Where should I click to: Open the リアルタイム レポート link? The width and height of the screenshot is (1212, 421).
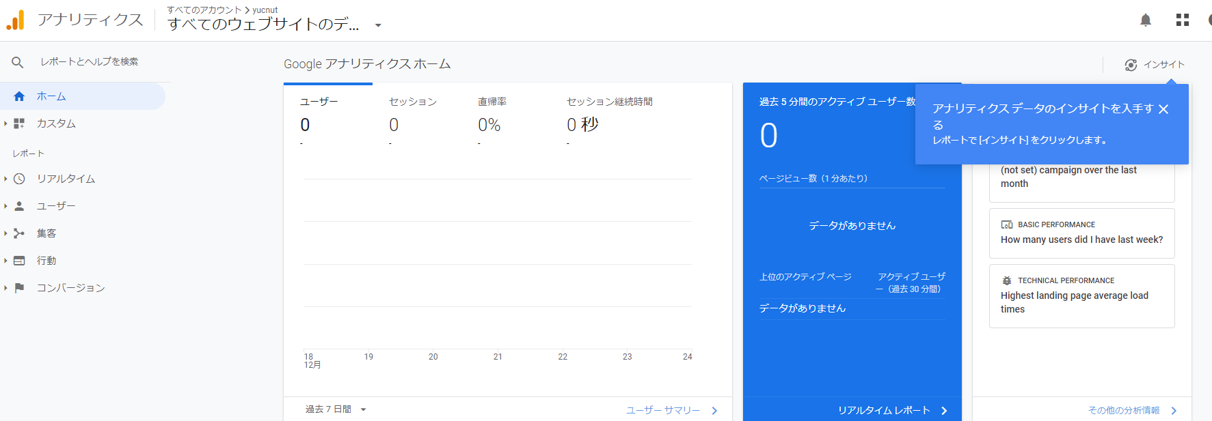click(x=884, y=411)
